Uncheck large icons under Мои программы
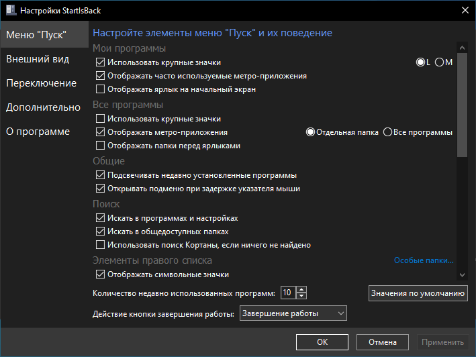476x357 pixels. click(100, 62)
